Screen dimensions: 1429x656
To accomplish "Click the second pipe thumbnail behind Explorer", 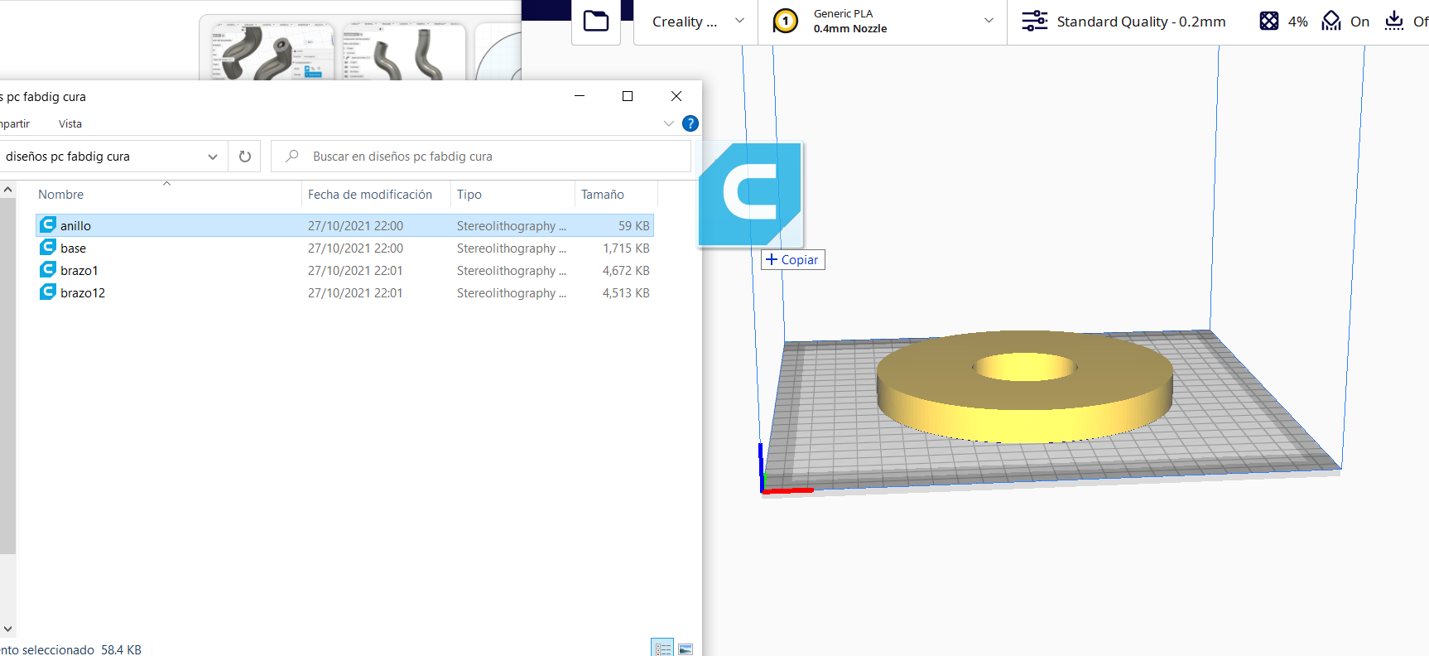I will 403,51.
